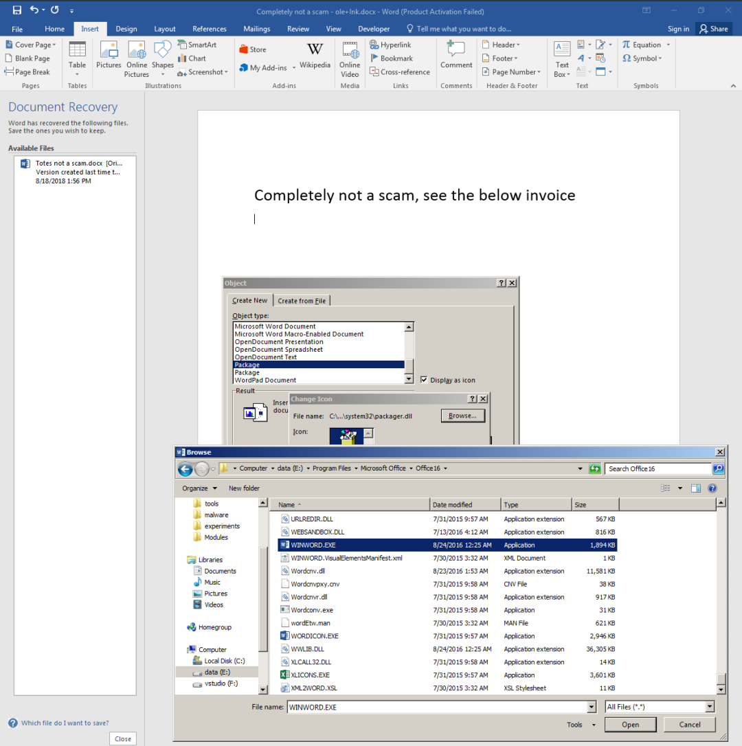
Task: Click the File name input field
Action: pyautogui.click(x=438, y=707)
